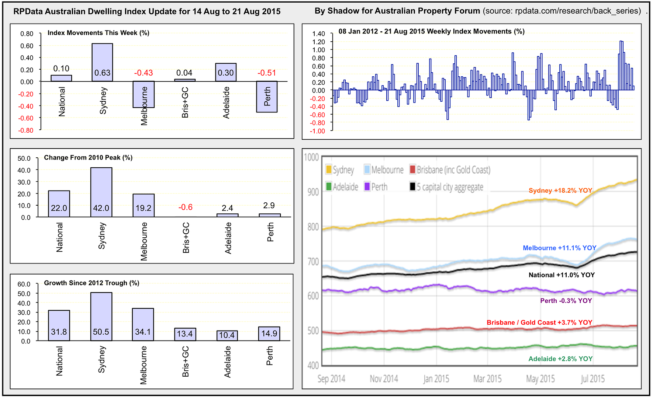Select the Perth 14.9 growth since trough bar

point(269,334)
